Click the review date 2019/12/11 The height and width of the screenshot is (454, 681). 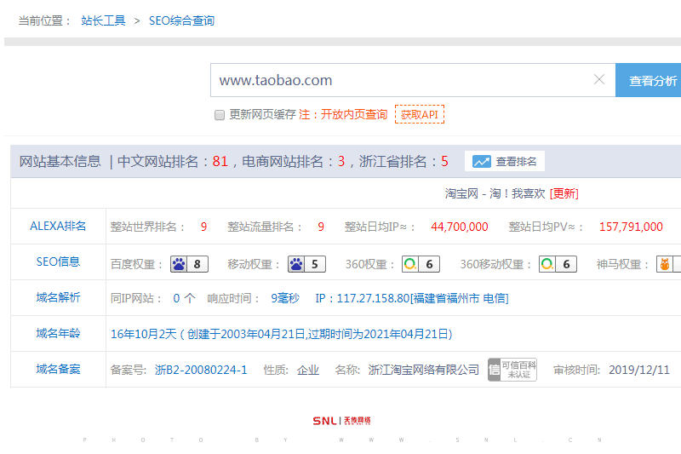(639, 370)
